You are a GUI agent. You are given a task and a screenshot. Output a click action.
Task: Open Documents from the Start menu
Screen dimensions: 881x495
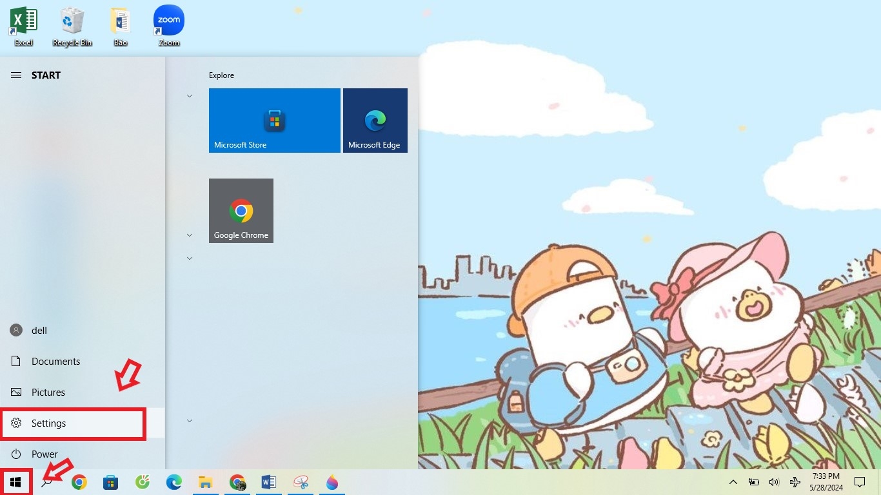pos(55,362)
